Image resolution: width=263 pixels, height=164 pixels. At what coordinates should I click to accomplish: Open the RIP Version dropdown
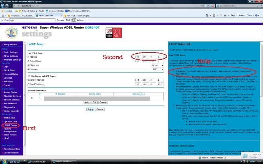(x=158, y=69)
